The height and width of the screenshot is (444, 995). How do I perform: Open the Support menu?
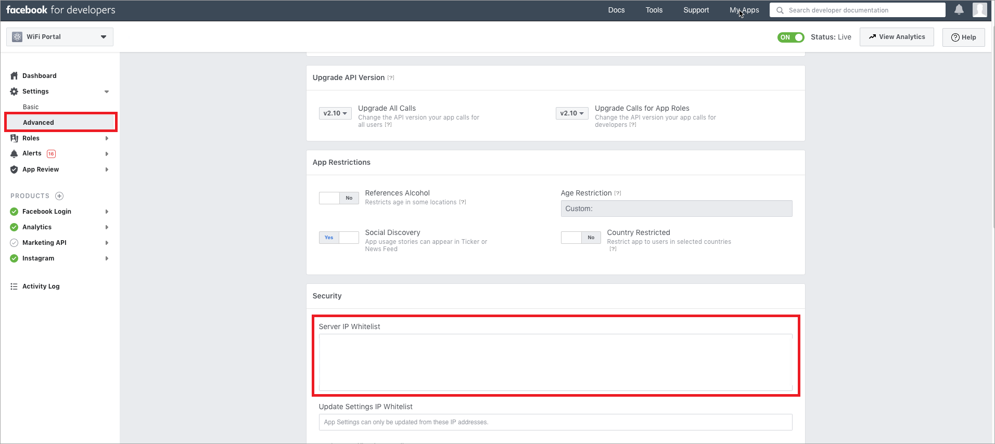coord(696,10)
